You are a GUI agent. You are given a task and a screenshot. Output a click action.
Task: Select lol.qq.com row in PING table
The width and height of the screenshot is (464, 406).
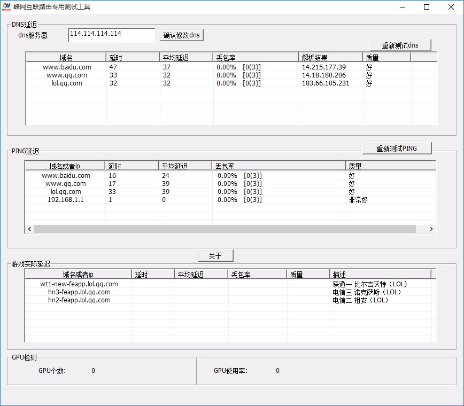(230, 192)
